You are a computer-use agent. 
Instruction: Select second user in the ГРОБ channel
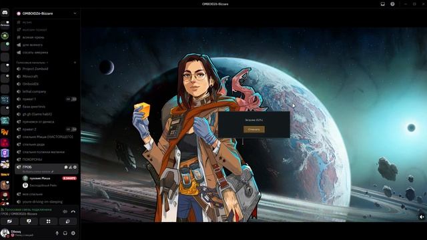point(47,185)
